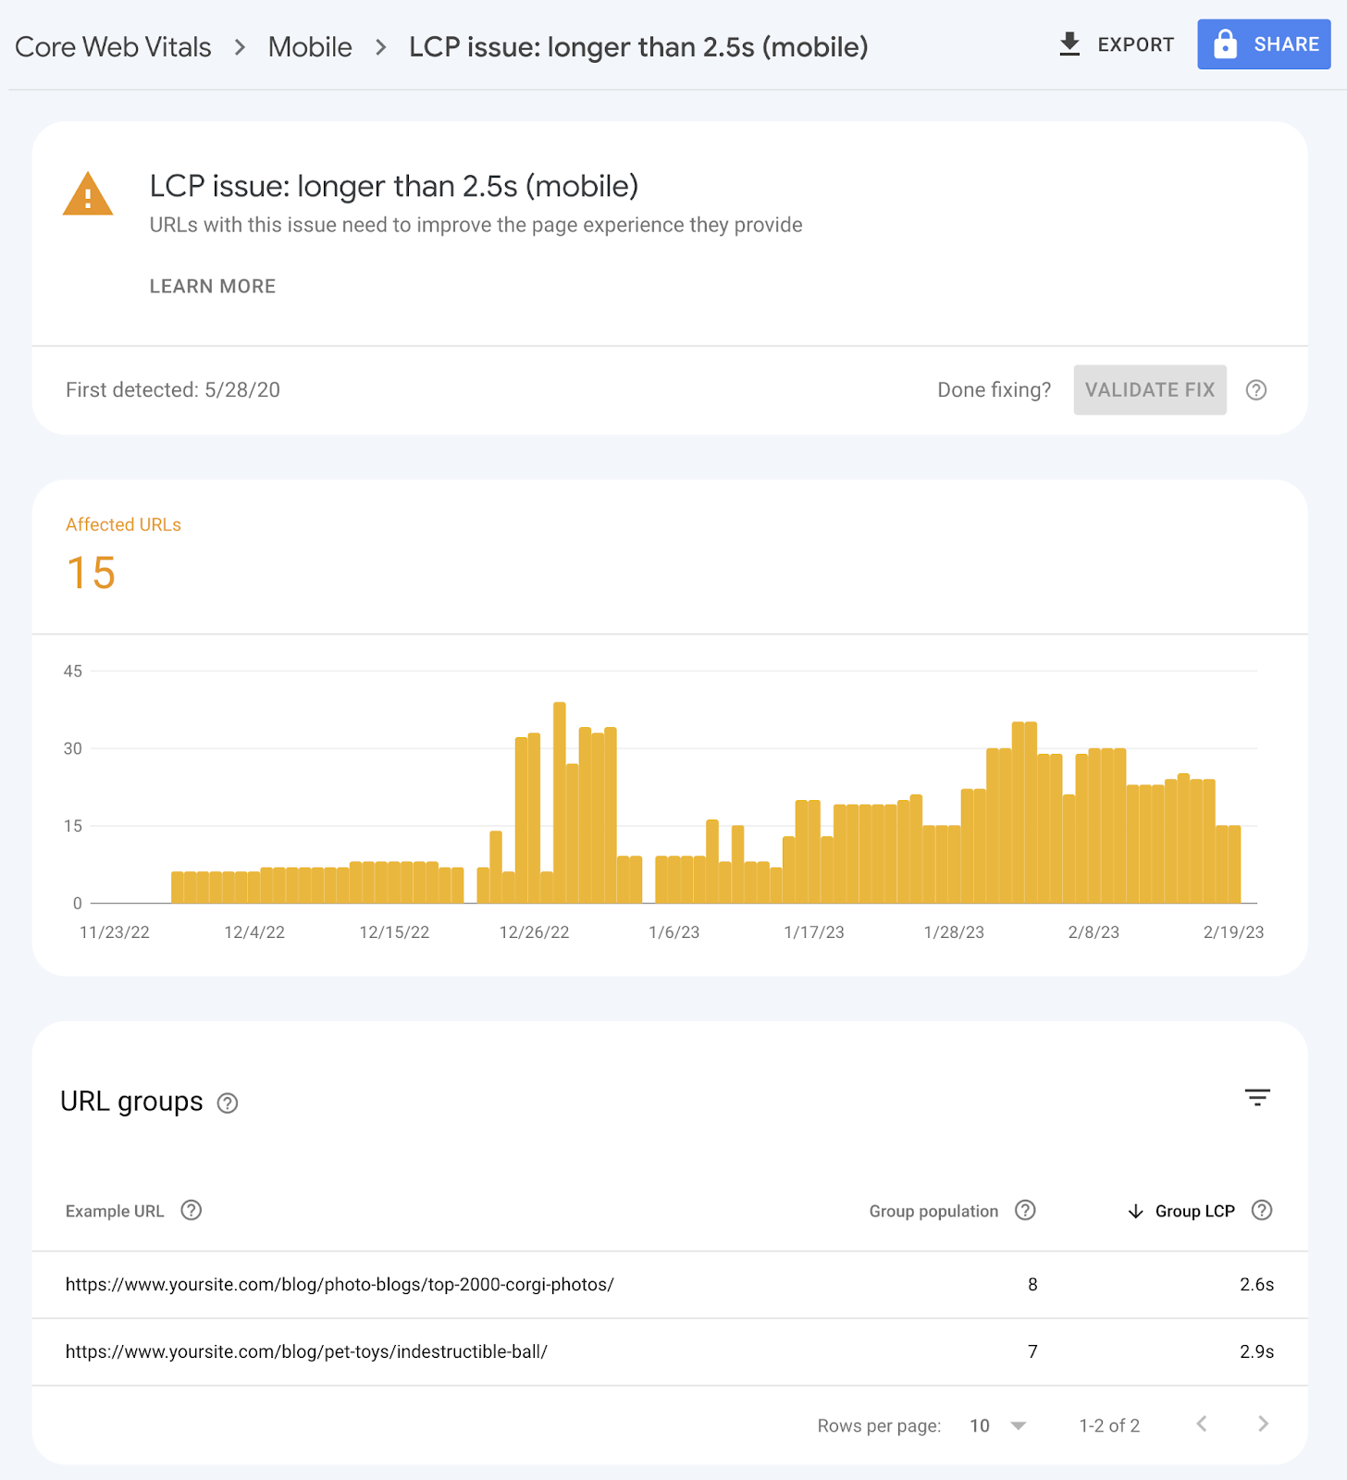The image size is (1347, 1480).
Task: Go to previous page of URL groups
Action: pos(1202,1424)
